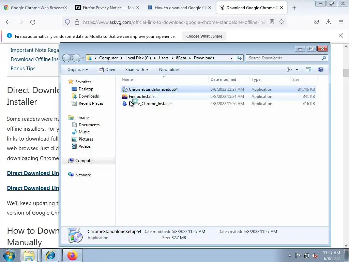Click first Direct Download Link on page
This screenshot has width=349, height=262.
33,173
